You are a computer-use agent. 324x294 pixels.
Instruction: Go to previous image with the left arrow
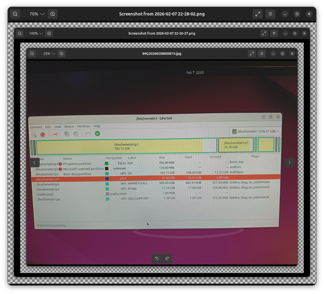34,162
